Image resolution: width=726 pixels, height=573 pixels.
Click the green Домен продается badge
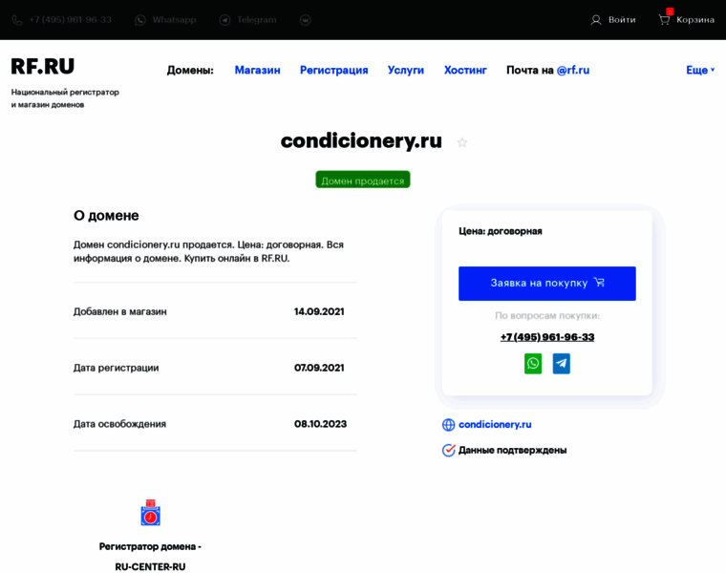(x=363, y=180)
